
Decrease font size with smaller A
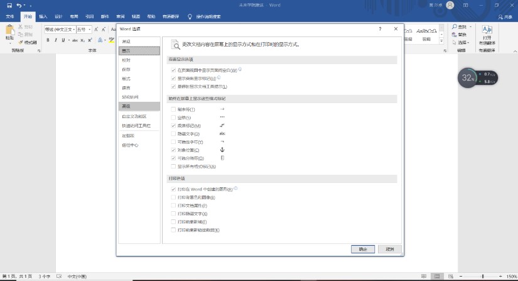coord(104,30)
